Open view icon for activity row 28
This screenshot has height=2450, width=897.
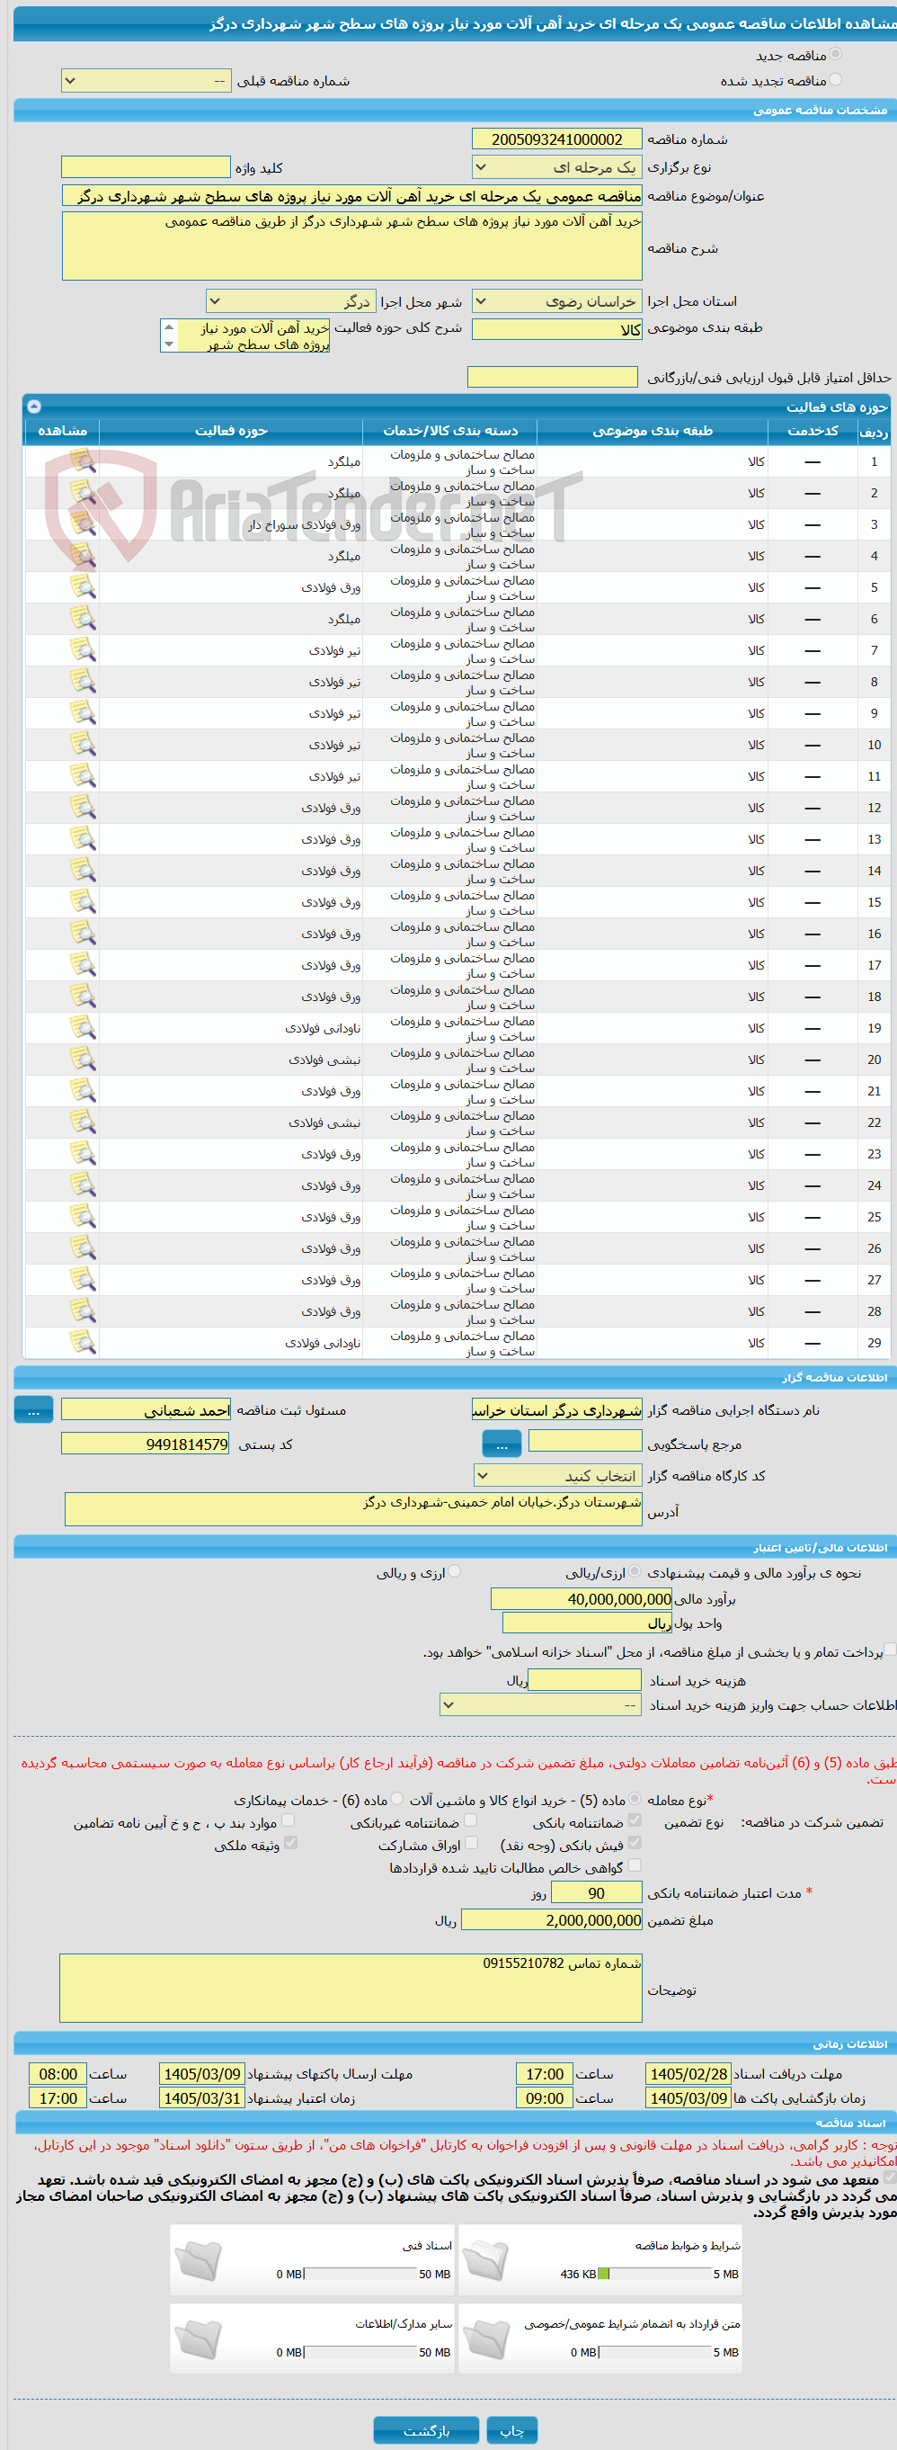[x=83, y=1311]
